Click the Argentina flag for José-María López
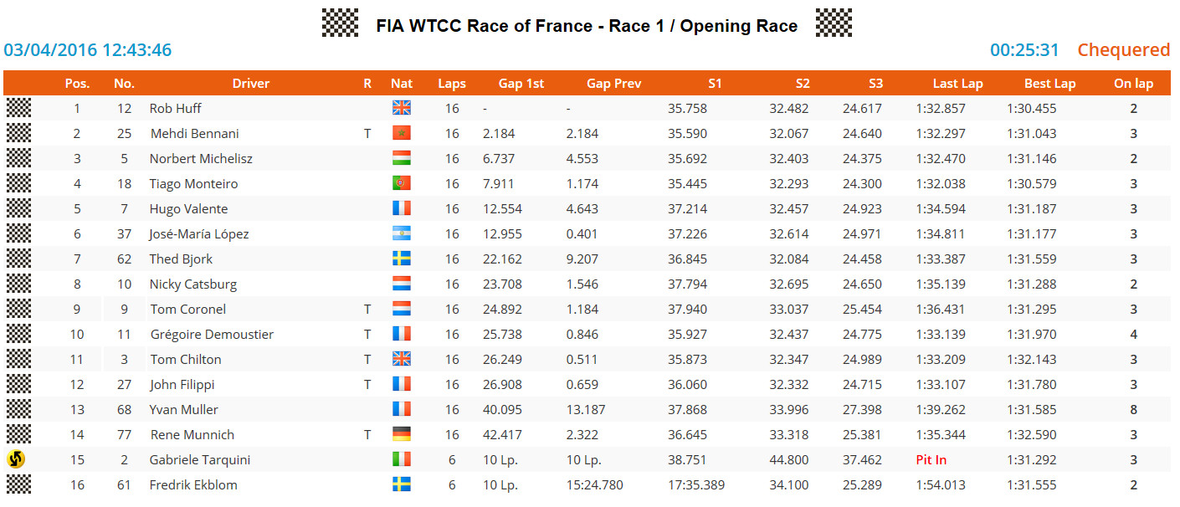Image resolution: width=1180 pixels, height=507 pixels. click(402, 233)
